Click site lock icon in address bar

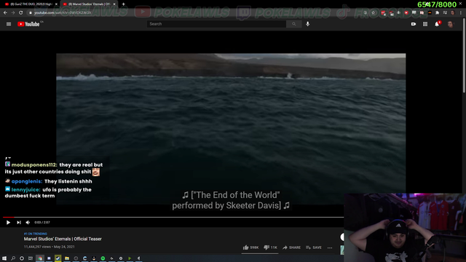click(30, 13)
